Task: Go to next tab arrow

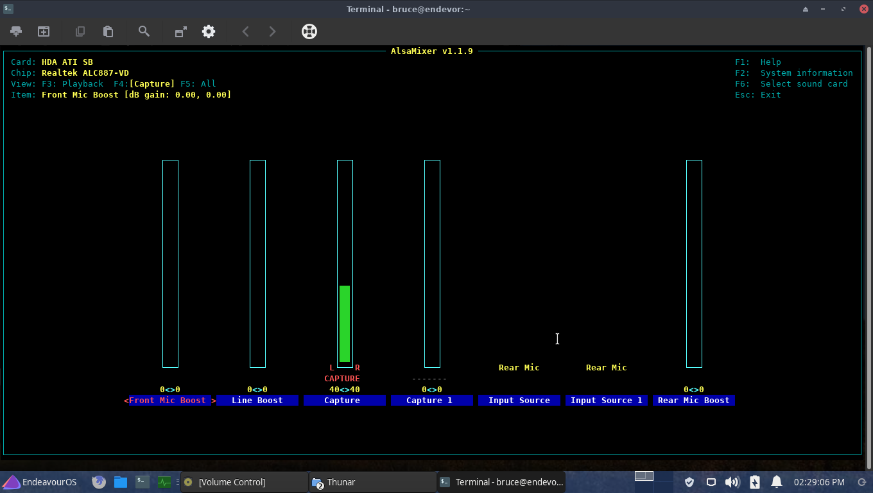Action: pyautogui.click(x=272, y=31)
